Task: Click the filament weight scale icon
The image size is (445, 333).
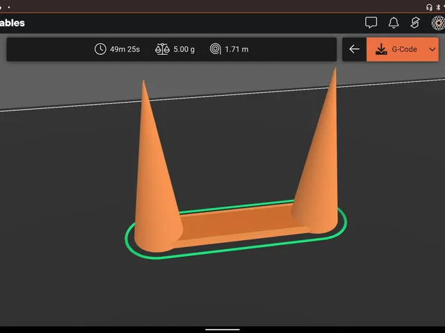Action: 162,49
